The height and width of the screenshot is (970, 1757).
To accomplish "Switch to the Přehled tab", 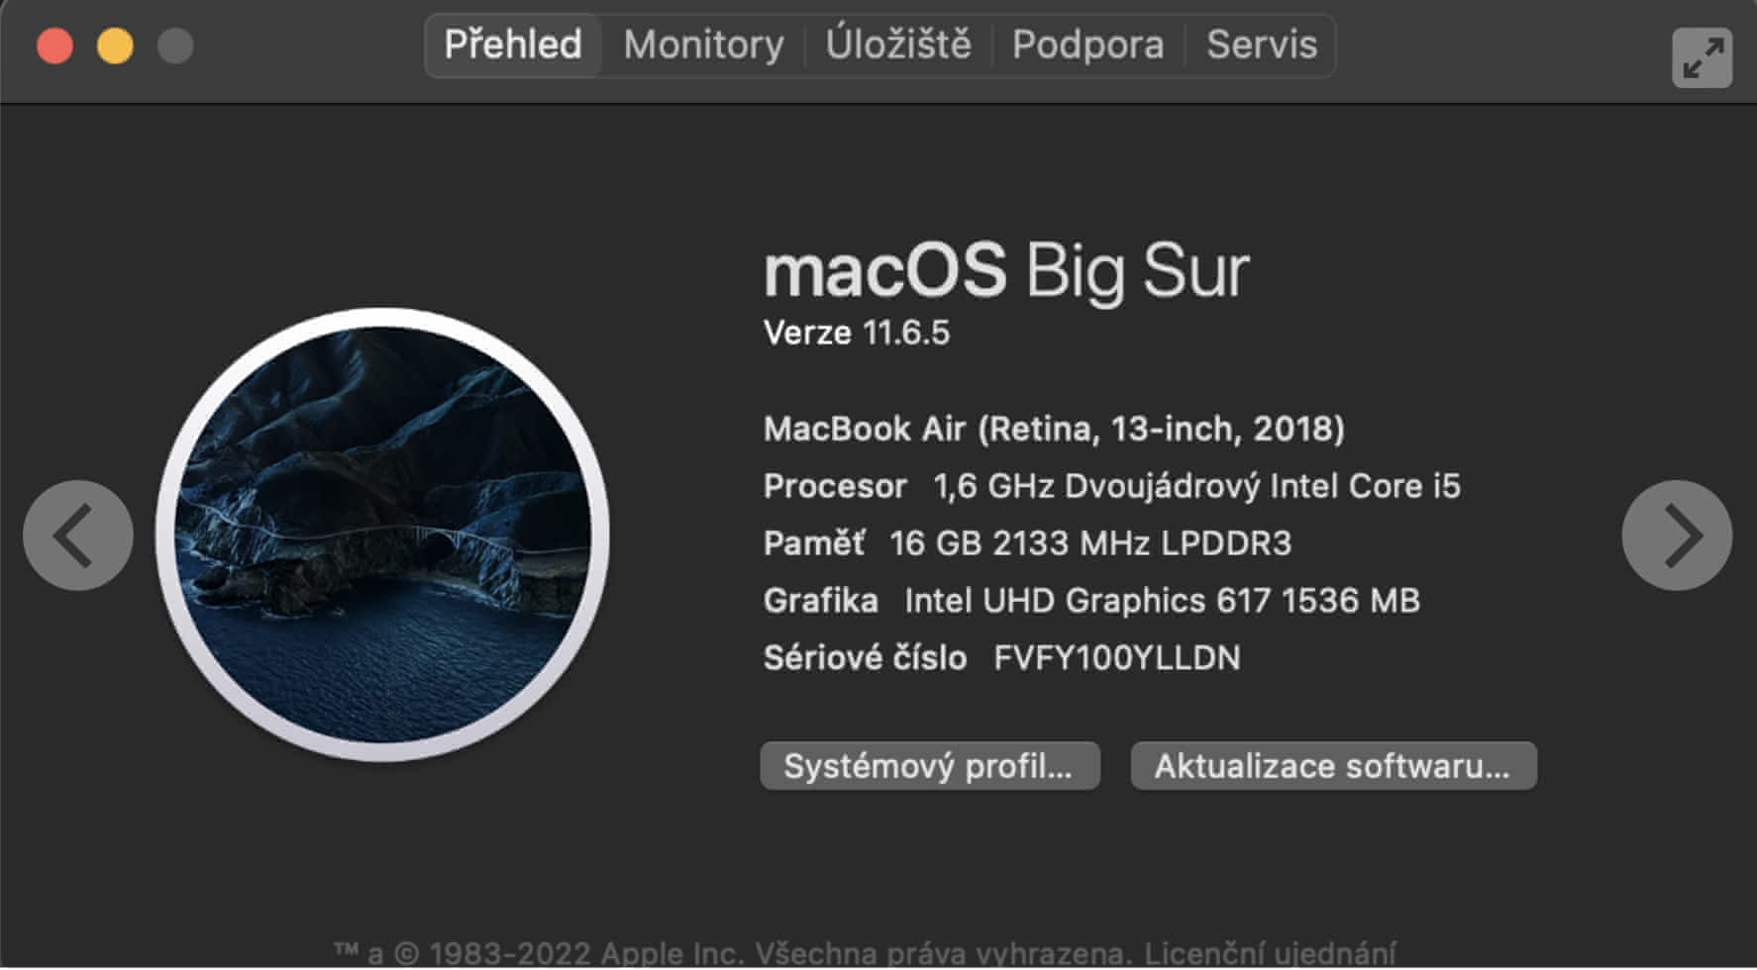I will (x=513, y=45).
